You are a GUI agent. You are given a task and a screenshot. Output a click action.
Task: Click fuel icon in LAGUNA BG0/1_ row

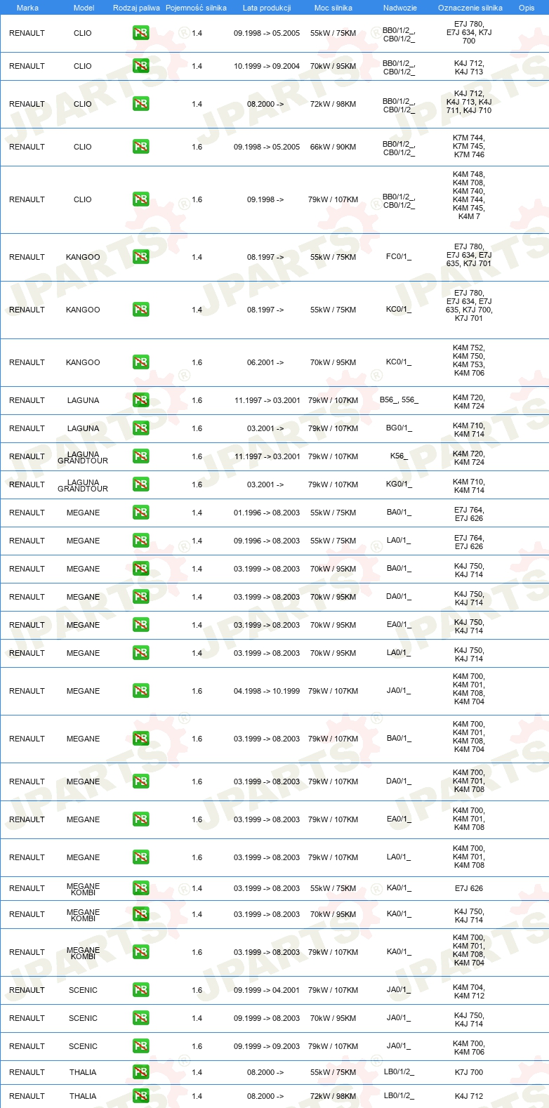pos(141,428)
